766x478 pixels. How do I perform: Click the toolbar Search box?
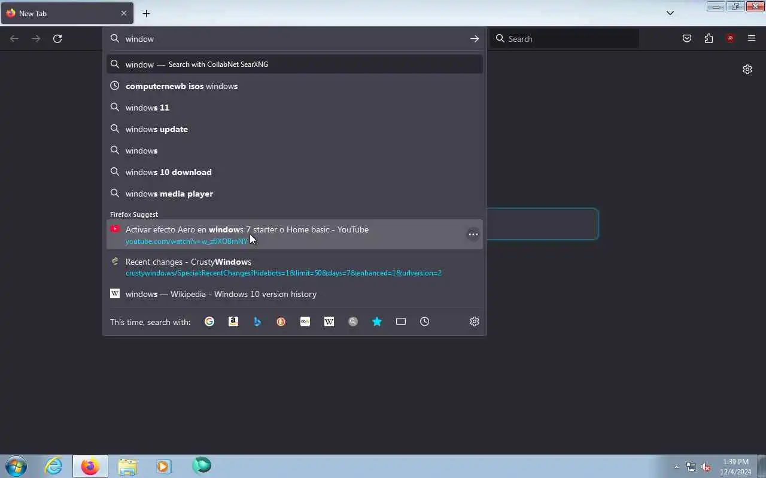point(564,39)
